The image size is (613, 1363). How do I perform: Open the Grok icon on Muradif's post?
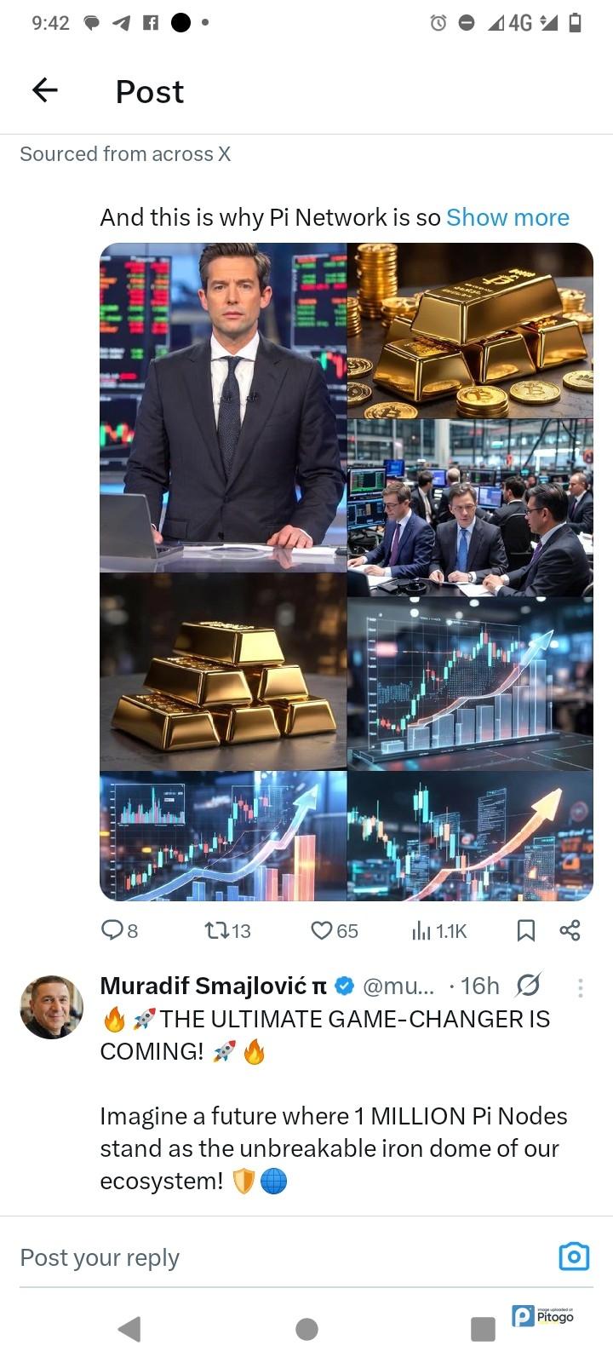click(528, 986)
